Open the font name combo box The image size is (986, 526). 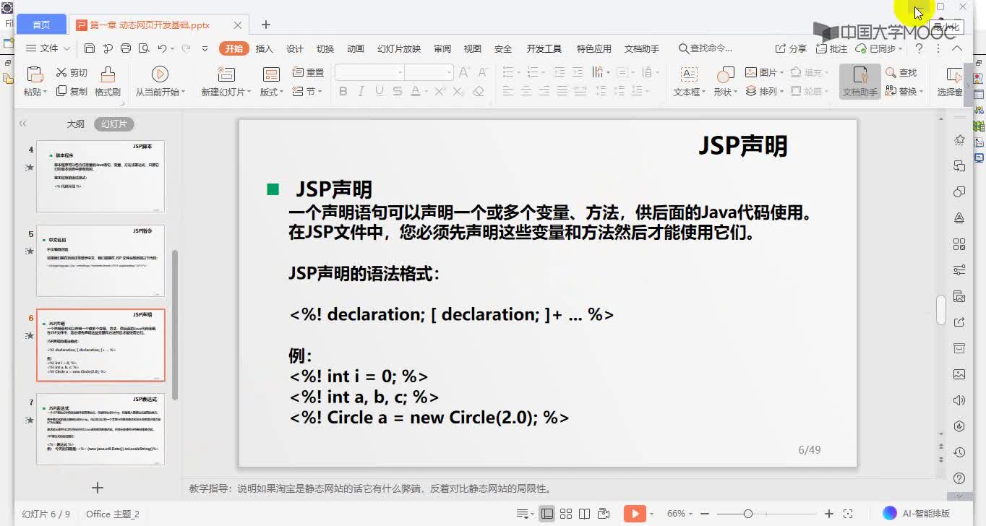pyautogui.click(x=369, y=72)
